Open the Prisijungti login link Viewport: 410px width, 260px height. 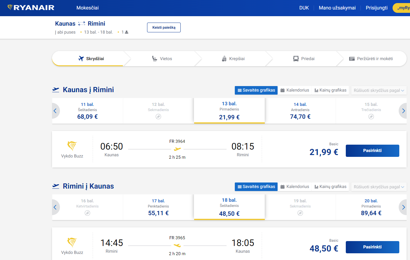click(x=376, y=8)
